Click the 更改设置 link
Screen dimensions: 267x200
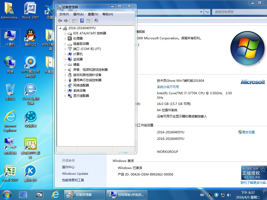(248, 132)
